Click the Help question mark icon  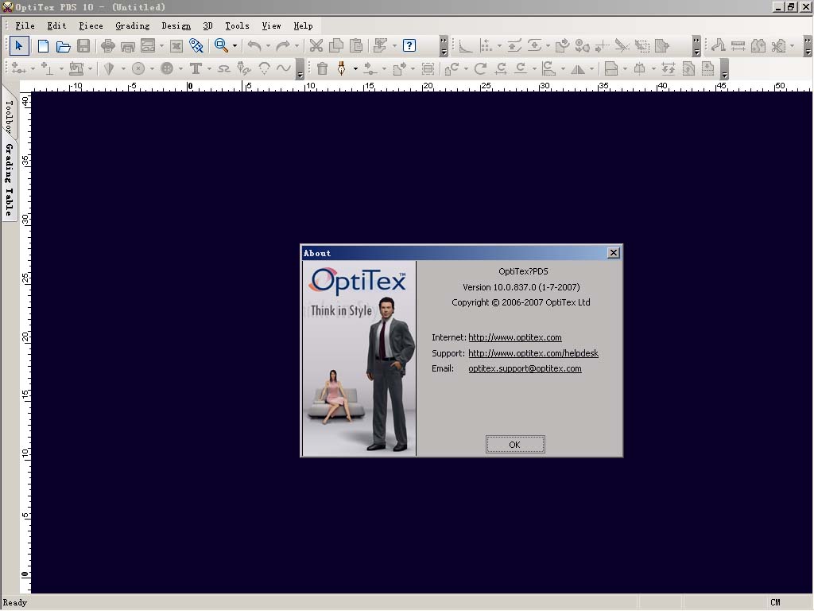[x=409, y=45]
